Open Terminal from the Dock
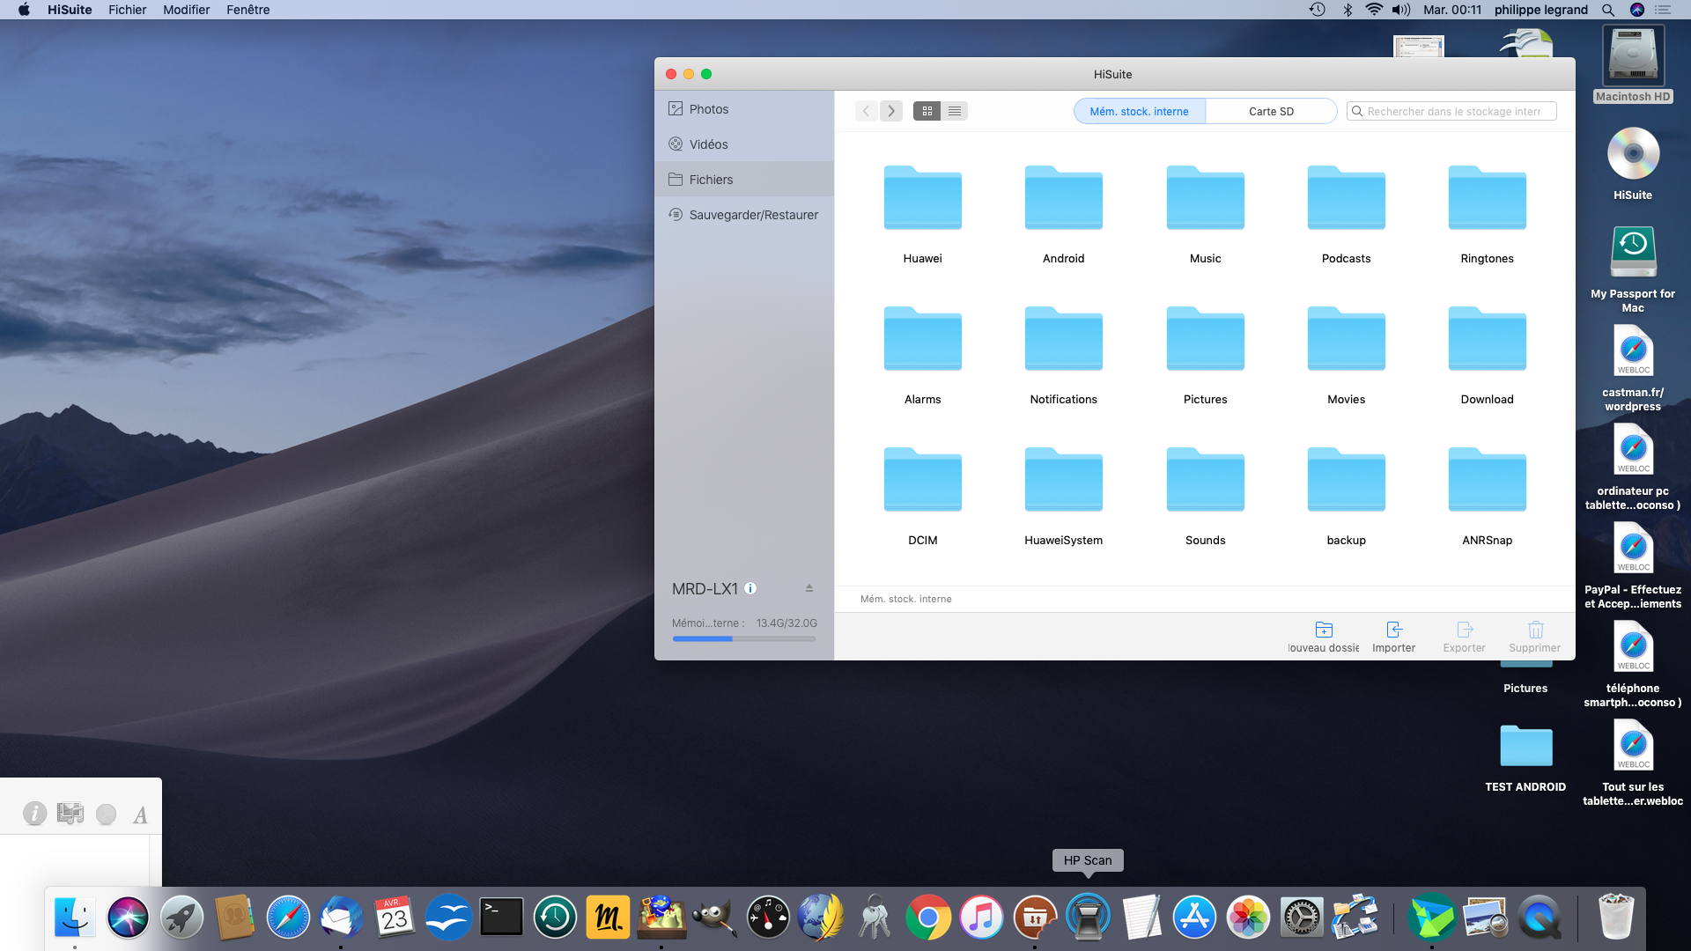 [x=501, y=918]
